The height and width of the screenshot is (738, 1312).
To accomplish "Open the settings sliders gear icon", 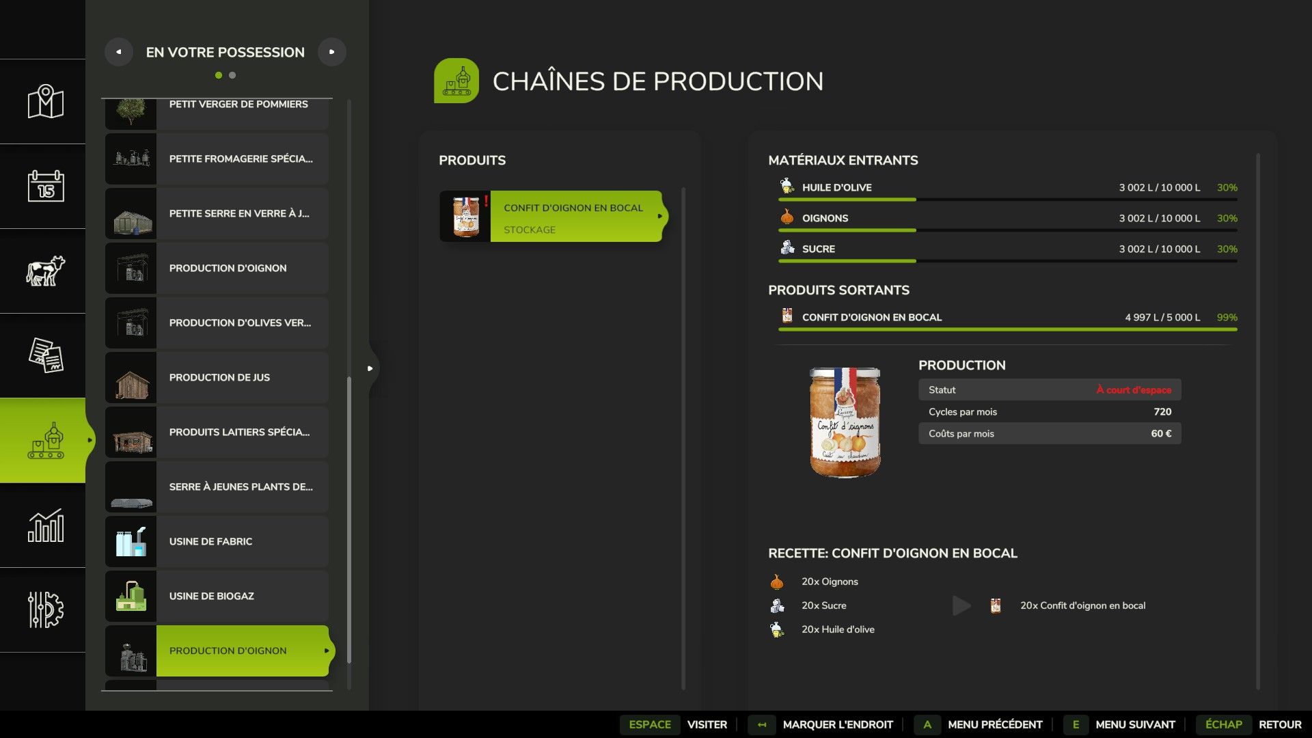I will (x=45, y=610).
